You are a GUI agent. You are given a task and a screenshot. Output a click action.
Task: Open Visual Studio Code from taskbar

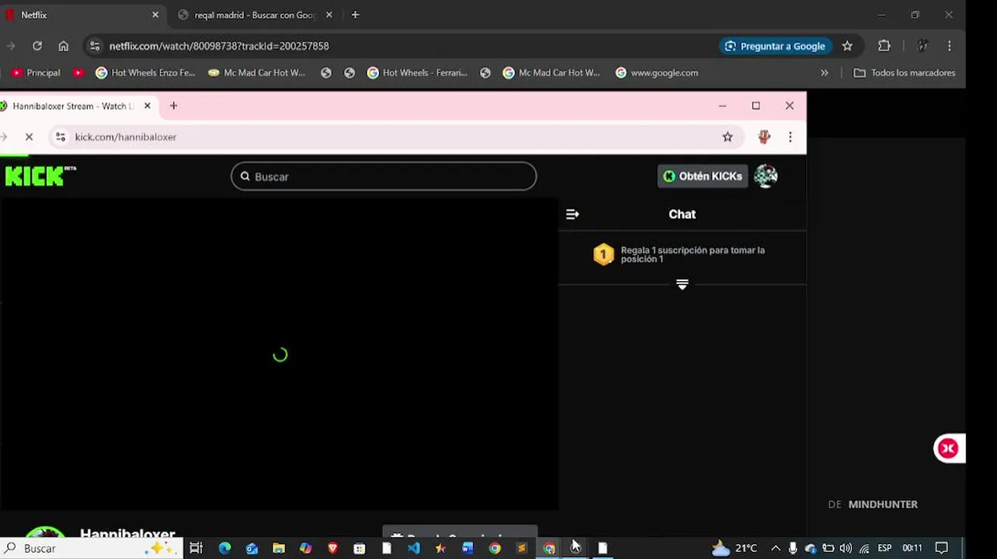pyautogui.click(x=413, y=548)
